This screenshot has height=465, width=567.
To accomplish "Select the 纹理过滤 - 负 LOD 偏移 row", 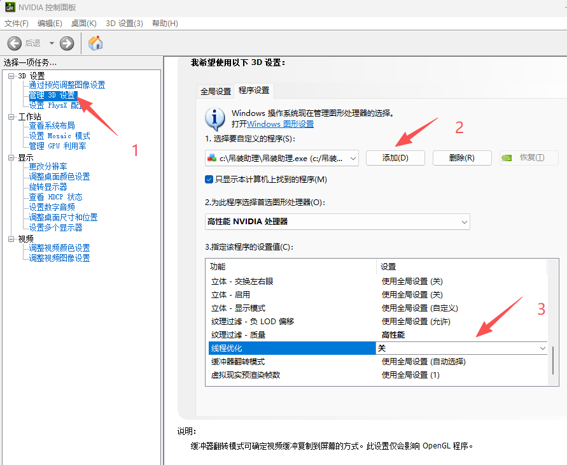I will [377, 321].
